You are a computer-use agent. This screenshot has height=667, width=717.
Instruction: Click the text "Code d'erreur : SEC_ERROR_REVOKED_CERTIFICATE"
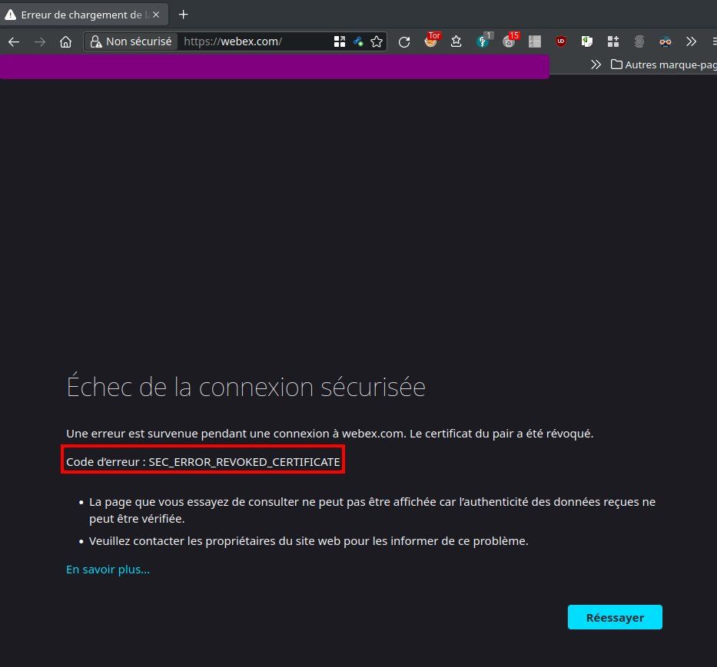point(203,462)
